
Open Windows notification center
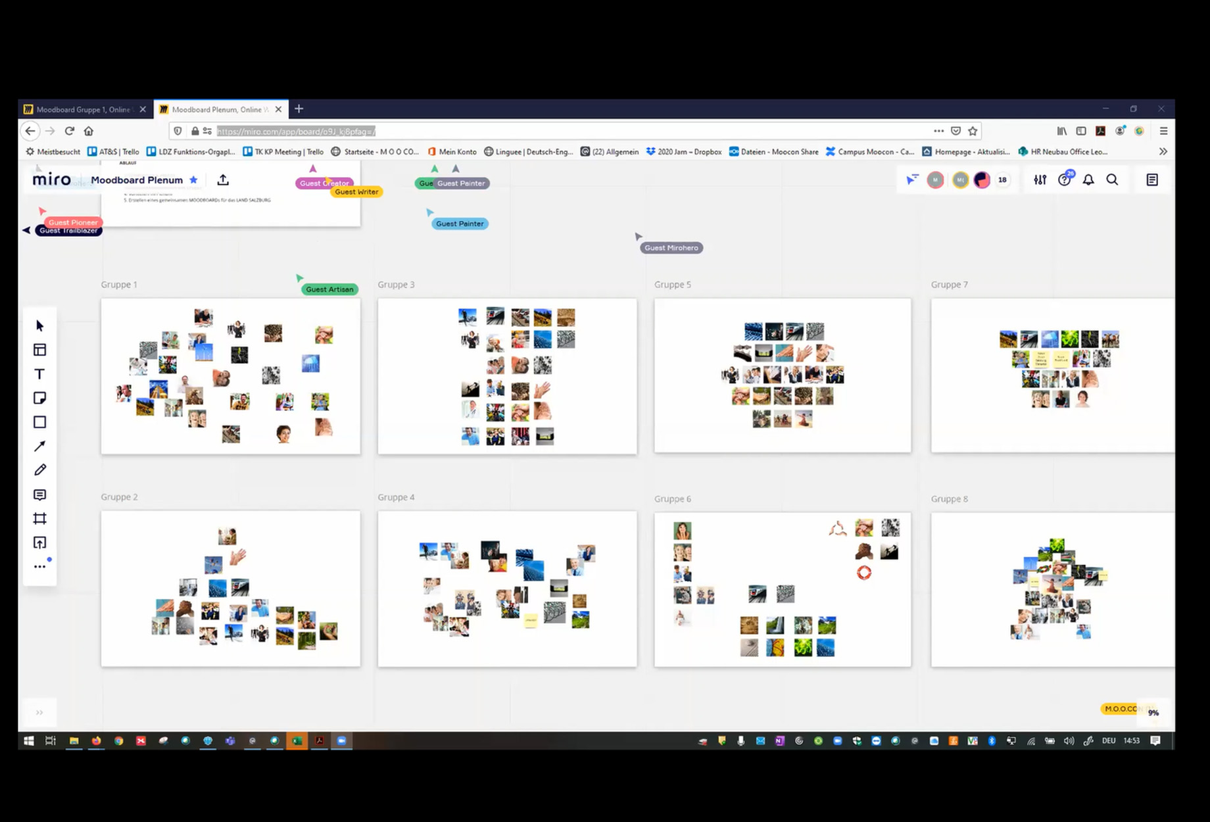(1155, 740)
